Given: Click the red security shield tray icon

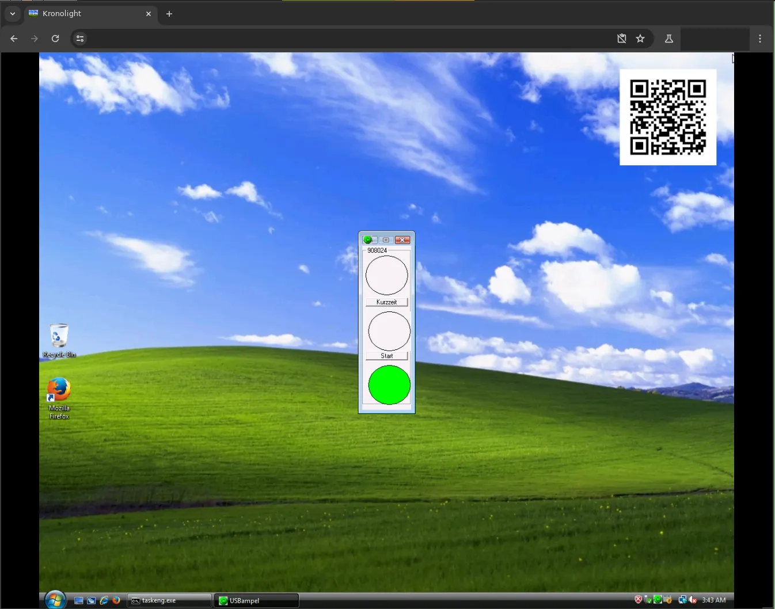Looking at the screenshot, I should pos(638,600).
